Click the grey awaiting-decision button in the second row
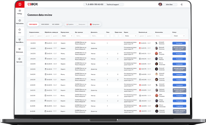Image resolution: width=206 pixels, height=125 pixels. tap(179, 49)
